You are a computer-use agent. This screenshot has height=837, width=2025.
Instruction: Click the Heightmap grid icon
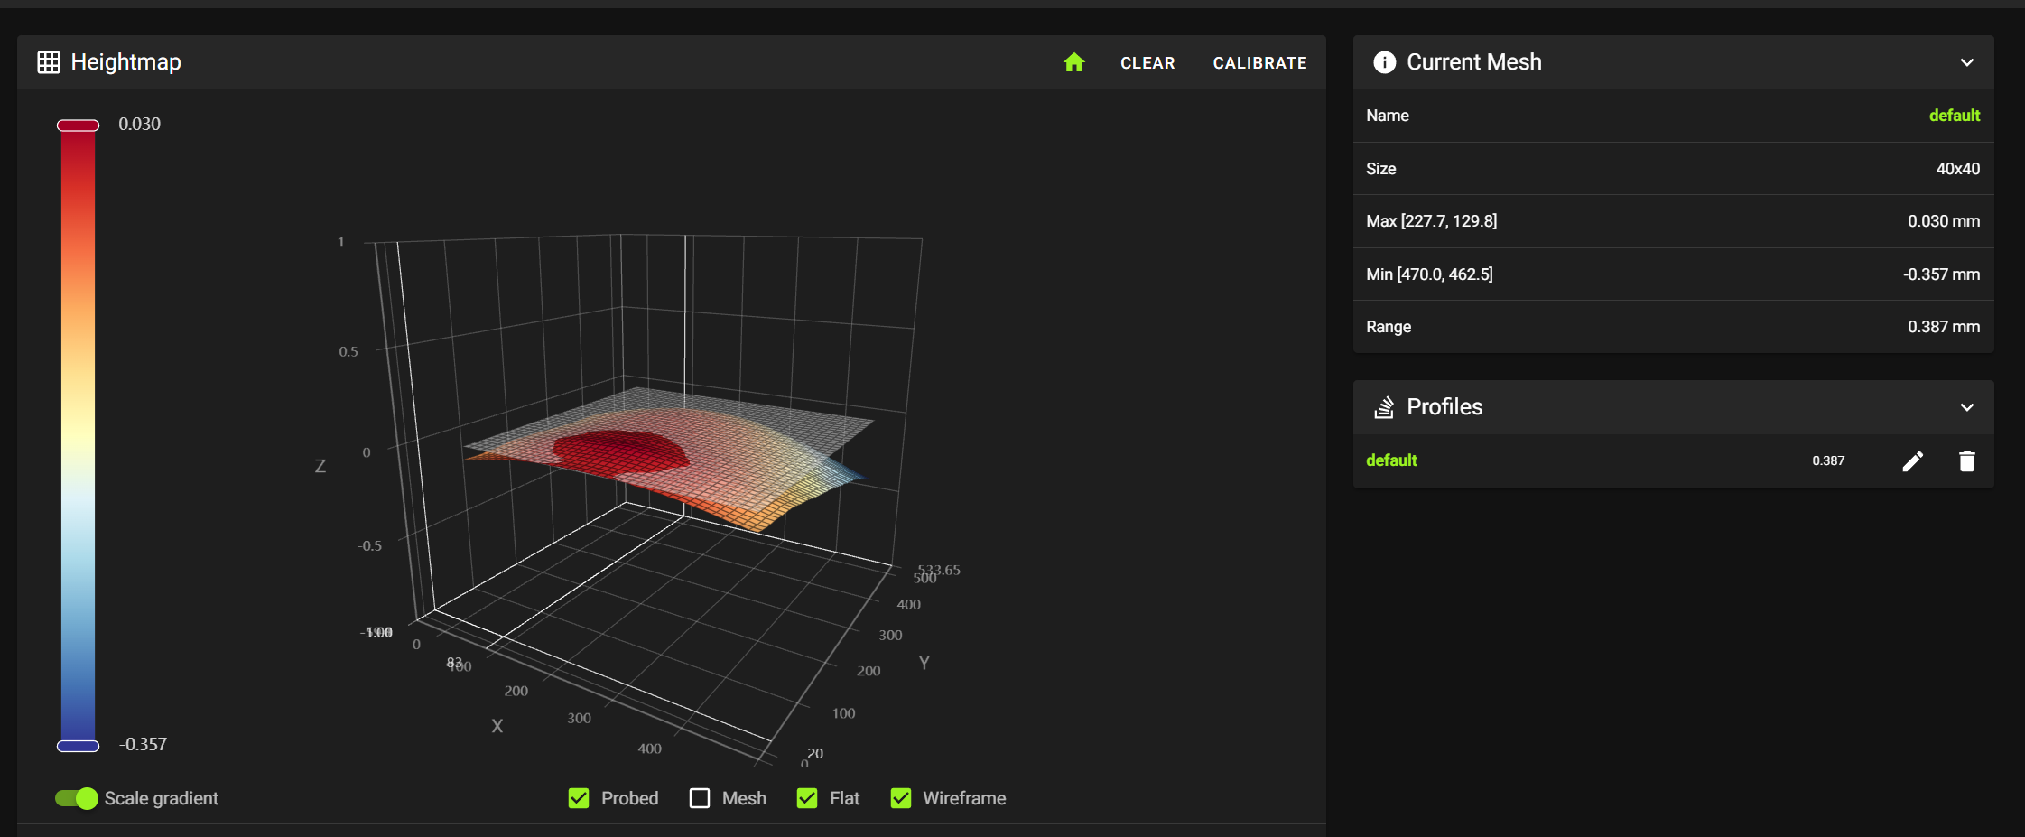tap(49, 62)
